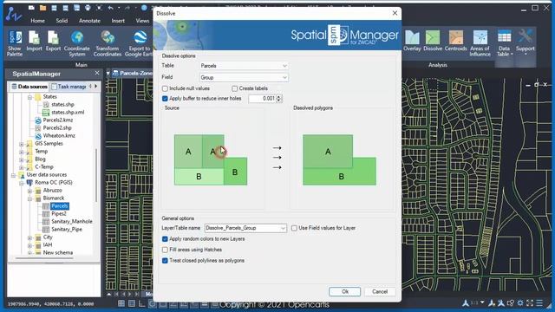
Task: Collapse the States folder node
Action: (x=29, y=97)
